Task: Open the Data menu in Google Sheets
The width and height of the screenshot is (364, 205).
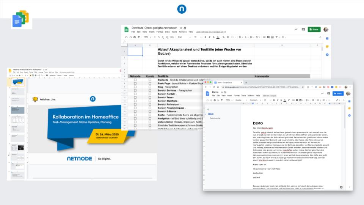Action: (x=167, y=32)
